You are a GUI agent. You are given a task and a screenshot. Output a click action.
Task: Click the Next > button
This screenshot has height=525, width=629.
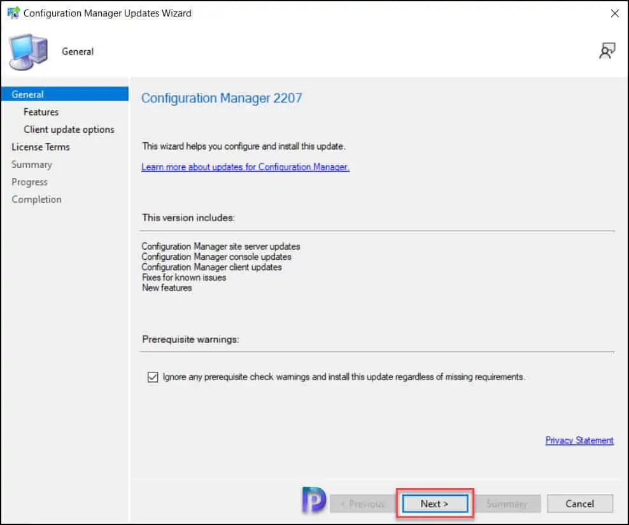tap(435, 503)
